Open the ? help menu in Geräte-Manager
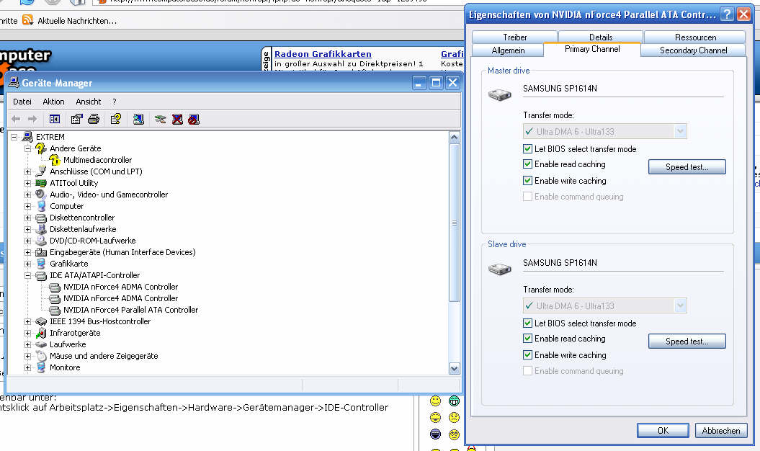This screenshot has width=760, height=451. tap(115, 102)
